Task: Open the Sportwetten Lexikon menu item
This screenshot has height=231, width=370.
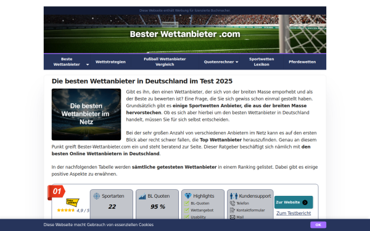Action: point(261,62)
